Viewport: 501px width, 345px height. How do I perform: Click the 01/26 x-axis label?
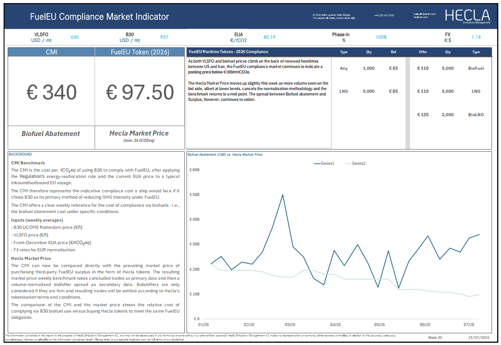point(204,325)
